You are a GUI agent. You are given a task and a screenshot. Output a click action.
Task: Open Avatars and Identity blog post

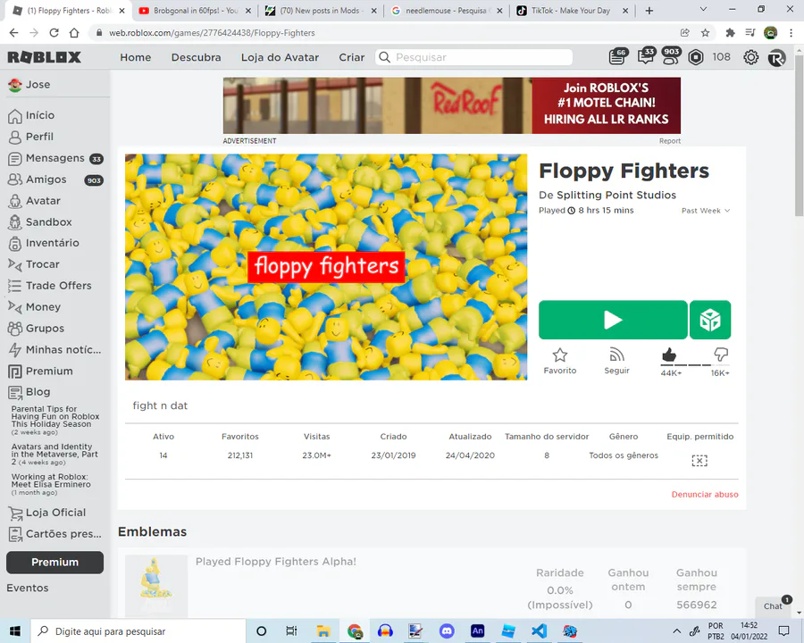(x=54, y=455)
